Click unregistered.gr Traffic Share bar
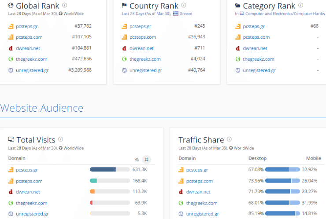This screenshot has height=219, width=326. point(282,213)
